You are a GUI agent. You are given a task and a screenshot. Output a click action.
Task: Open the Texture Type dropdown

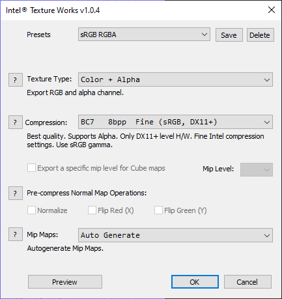[175, 79]
